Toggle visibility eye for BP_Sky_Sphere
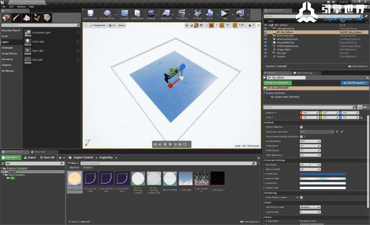 click(x=265, y=32)
